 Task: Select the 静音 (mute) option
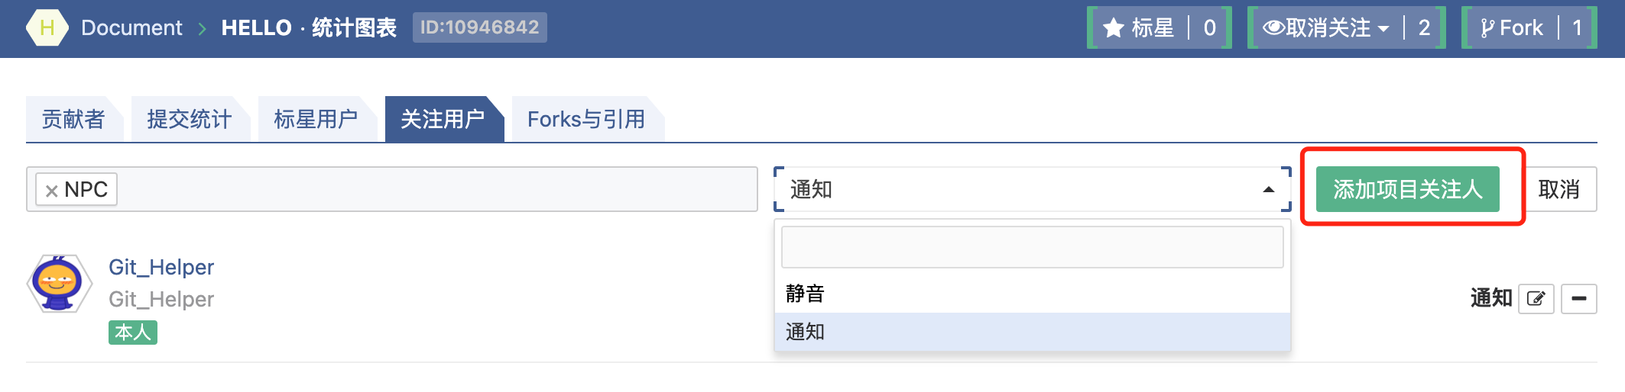click(806, 294)
